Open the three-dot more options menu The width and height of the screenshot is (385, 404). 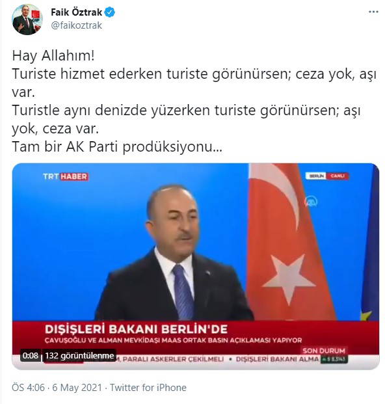point(373,12)
